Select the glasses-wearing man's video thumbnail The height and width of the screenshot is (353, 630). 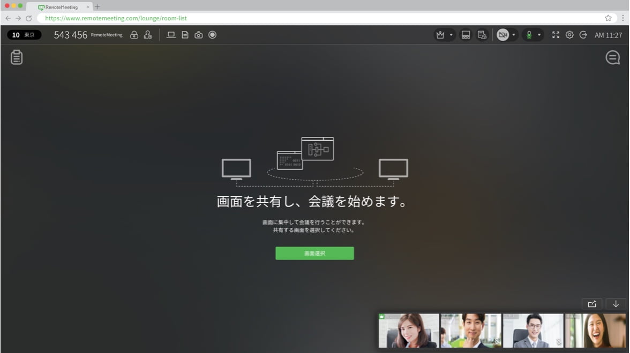533,331
